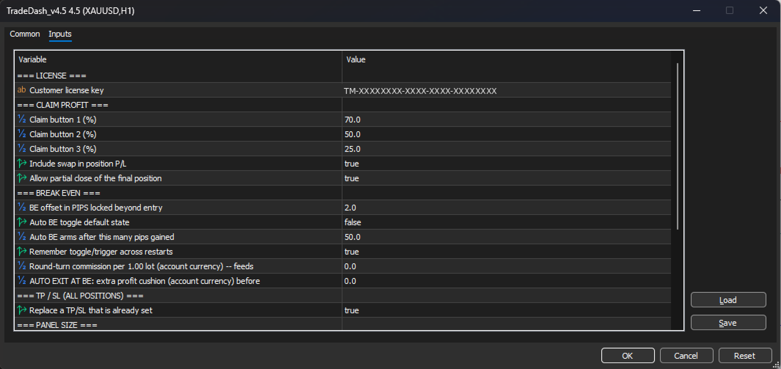781x369 pixels.
Task: Select the Inputs tab
Action: pos(60,34)
